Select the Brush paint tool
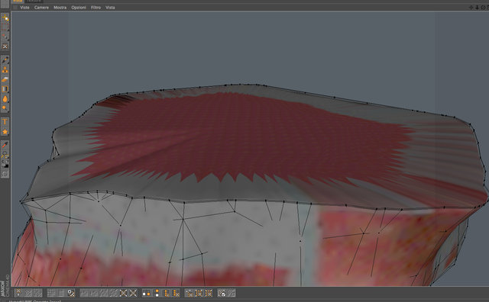This screenshot has width=489, height=302. (x=5, y=59)
